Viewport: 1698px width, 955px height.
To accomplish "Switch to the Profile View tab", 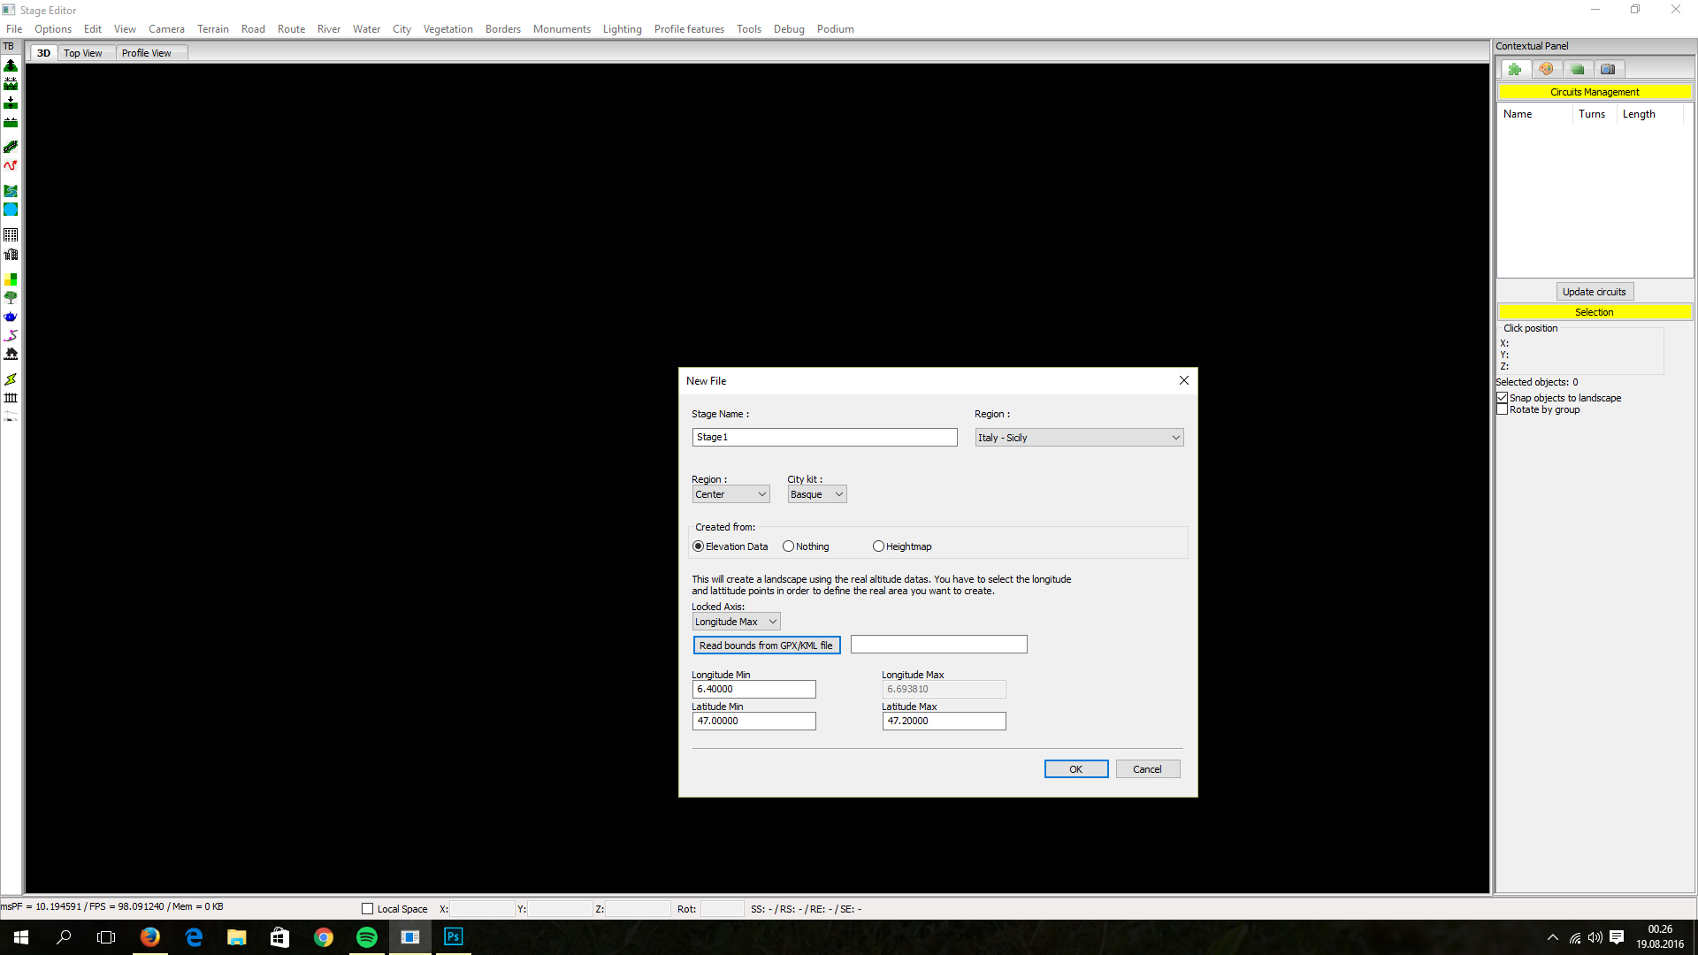I will pos(147,53).
